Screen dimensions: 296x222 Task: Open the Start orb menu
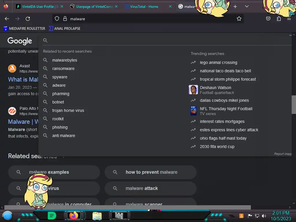tap(8, 216)
